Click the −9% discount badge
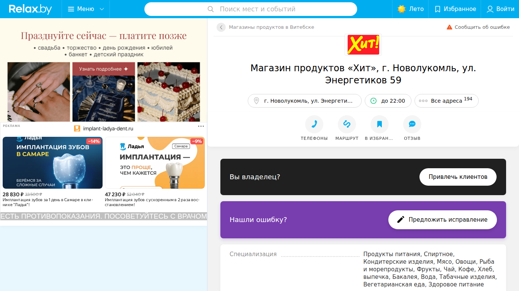This screenshot has height=291, width=519. click(197, 141)
